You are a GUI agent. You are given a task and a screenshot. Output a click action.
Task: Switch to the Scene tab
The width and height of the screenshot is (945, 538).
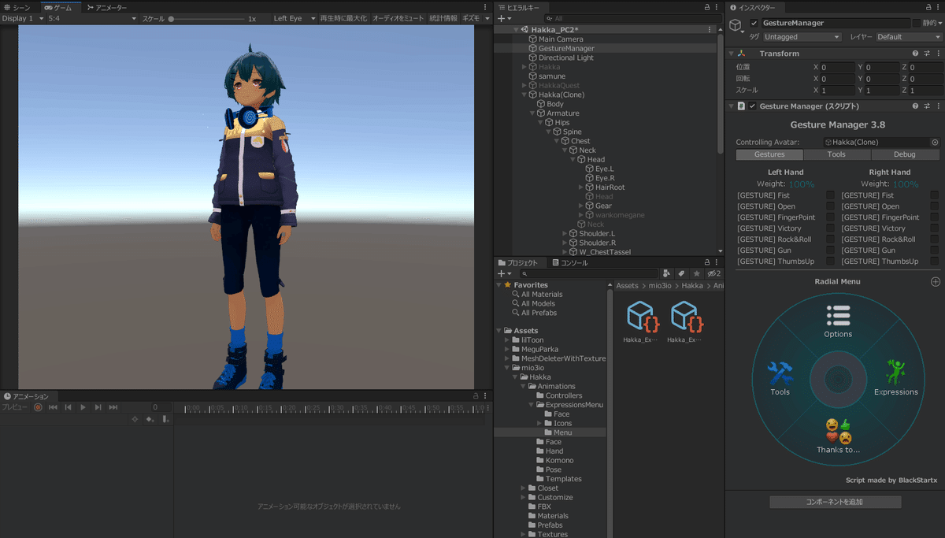17,7
